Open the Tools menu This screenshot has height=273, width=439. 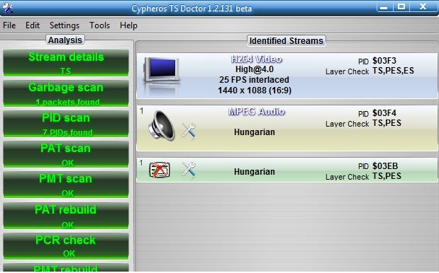pyautogui.click(x=100, y=25)
